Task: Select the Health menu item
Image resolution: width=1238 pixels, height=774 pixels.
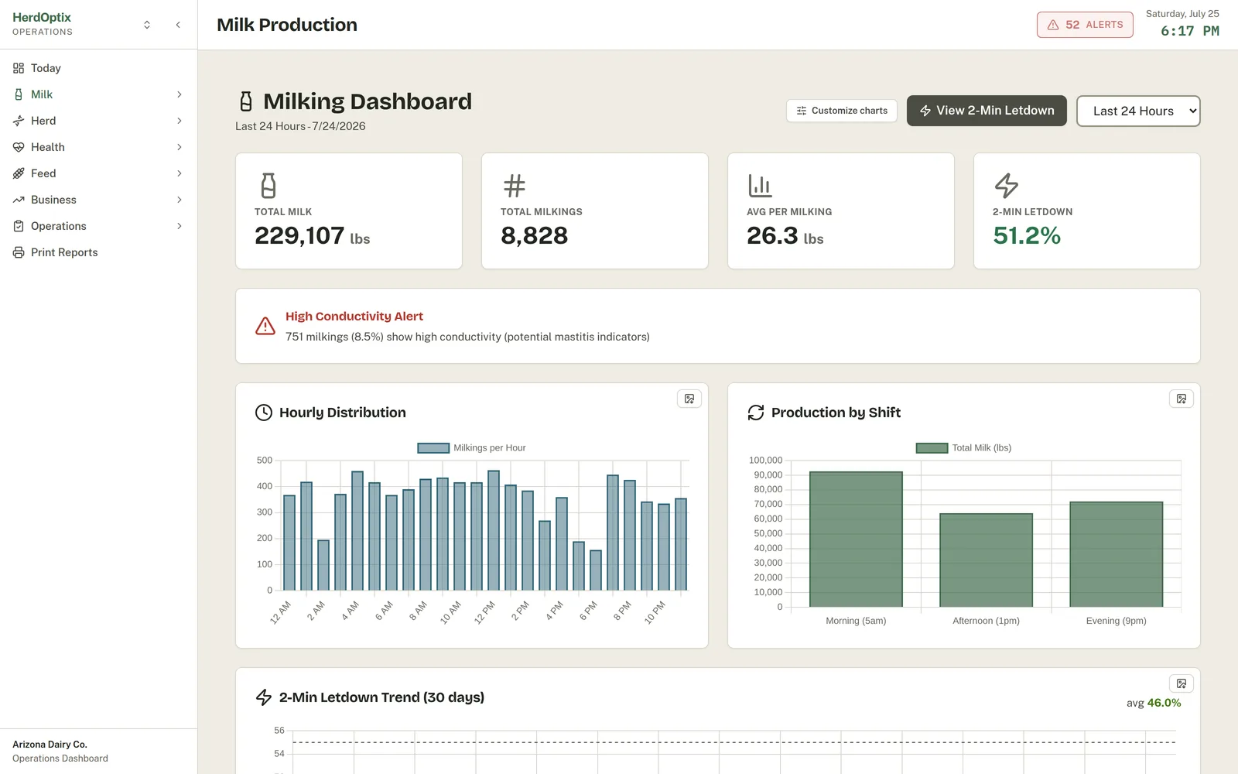Action: pos(99,147)
